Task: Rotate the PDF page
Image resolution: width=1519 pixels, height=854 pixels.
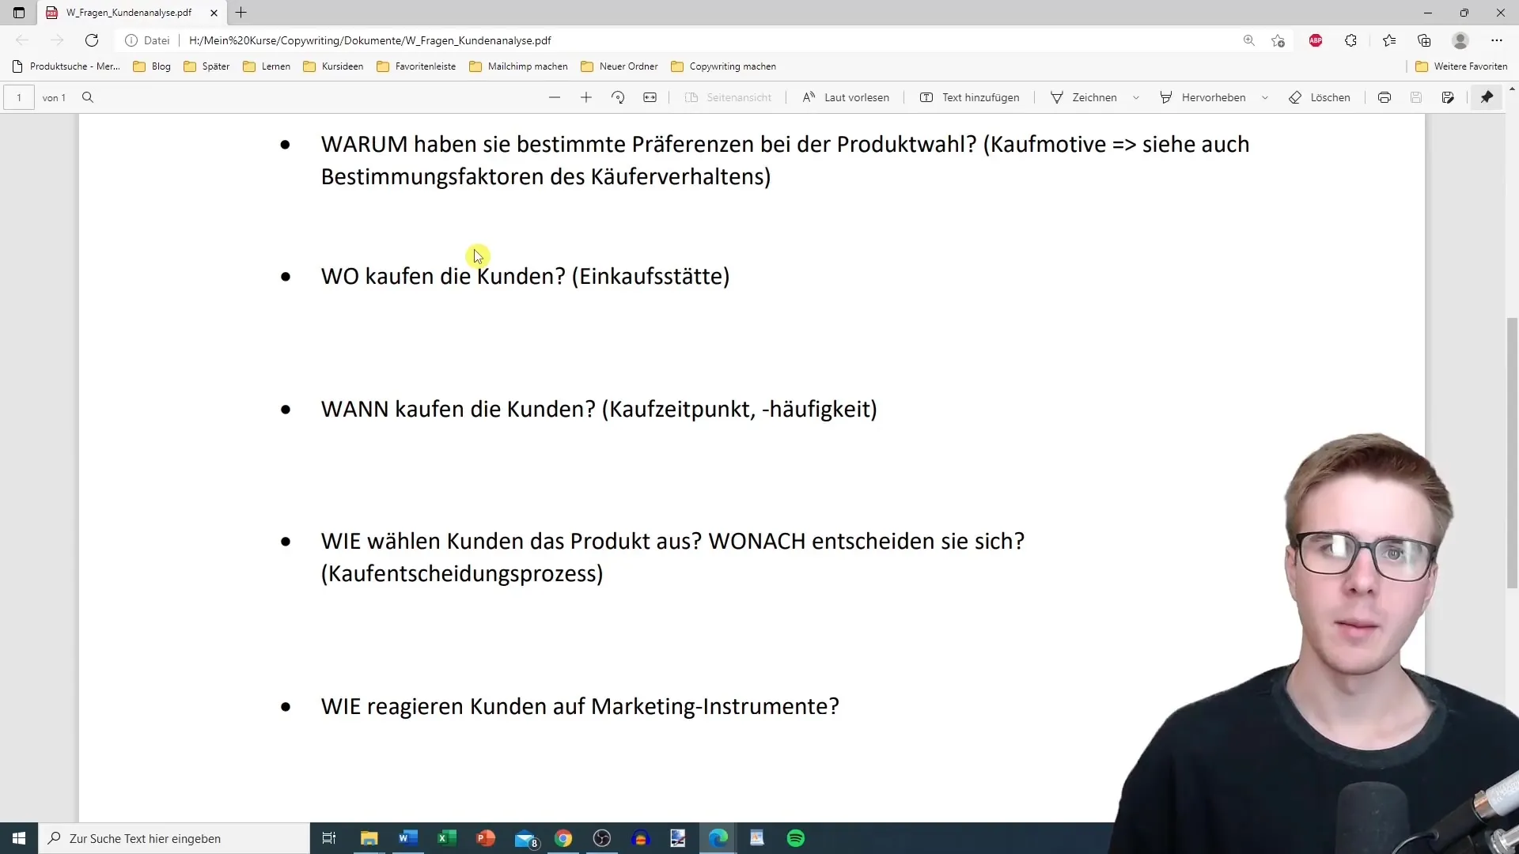Action: [618, 97]
